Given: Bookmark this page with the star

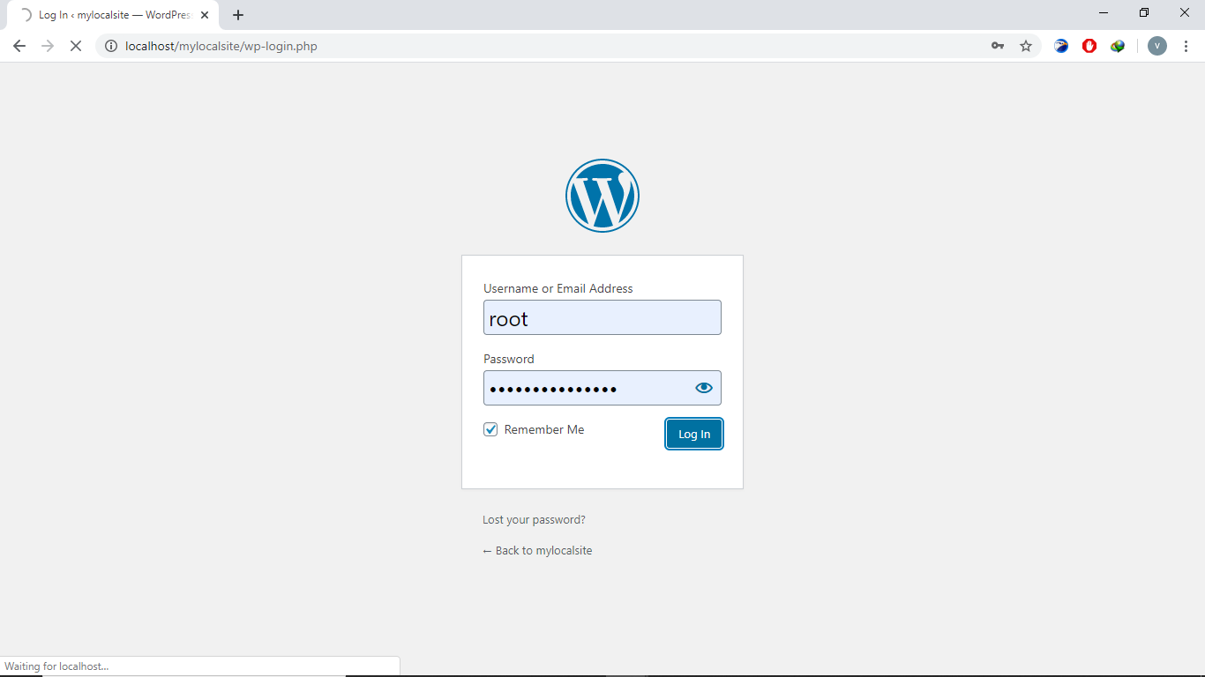Looking at the screenshot, I should click(1026, 46).
